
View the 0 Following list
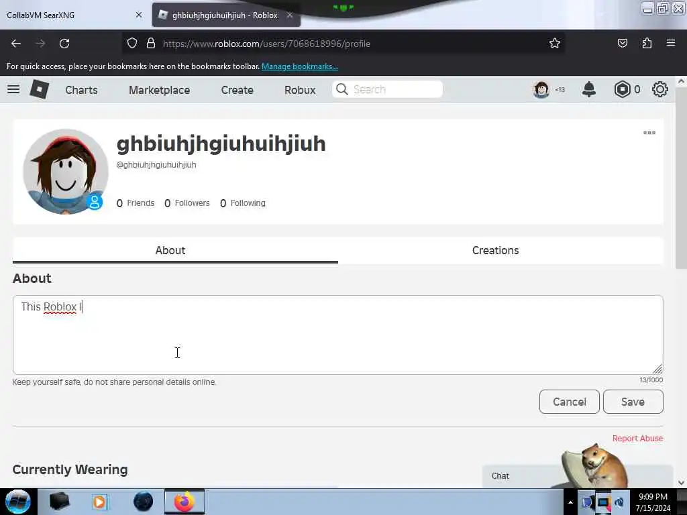coord(243,203)
